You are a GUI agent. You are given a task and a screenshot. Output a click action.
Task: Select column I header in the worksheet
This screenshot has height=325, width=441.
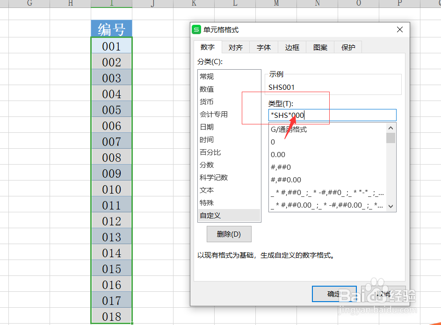click(x=111, y=4)
